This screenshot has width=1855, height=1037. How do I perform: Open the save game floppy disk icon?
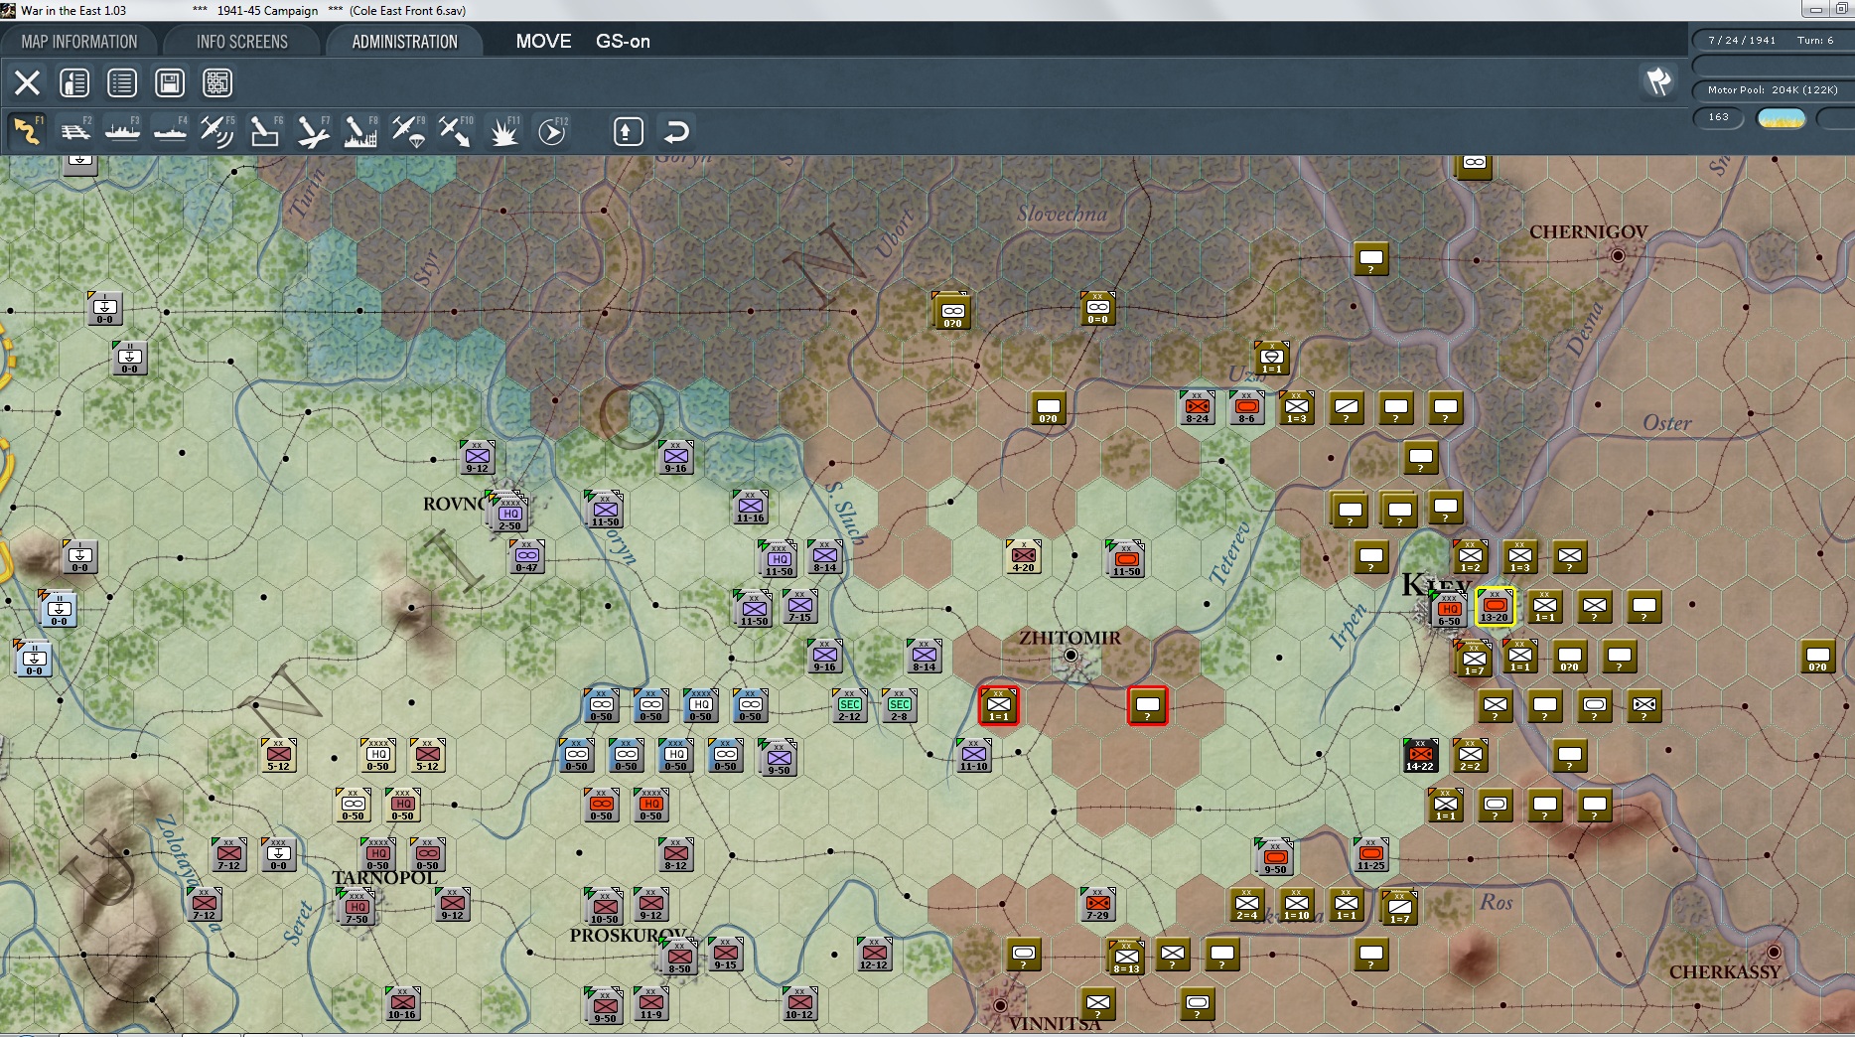(170, 82)
